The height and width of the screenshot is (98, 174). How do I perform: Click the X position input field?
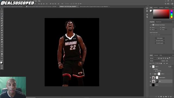click(x=154, y=30)
